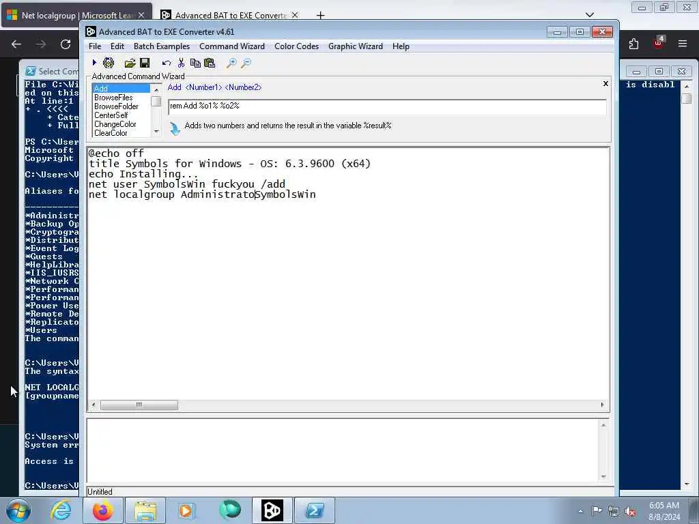Open the browser list all tabs chevron
This screenshot has width=699, height=524.
tap(590, 15)
